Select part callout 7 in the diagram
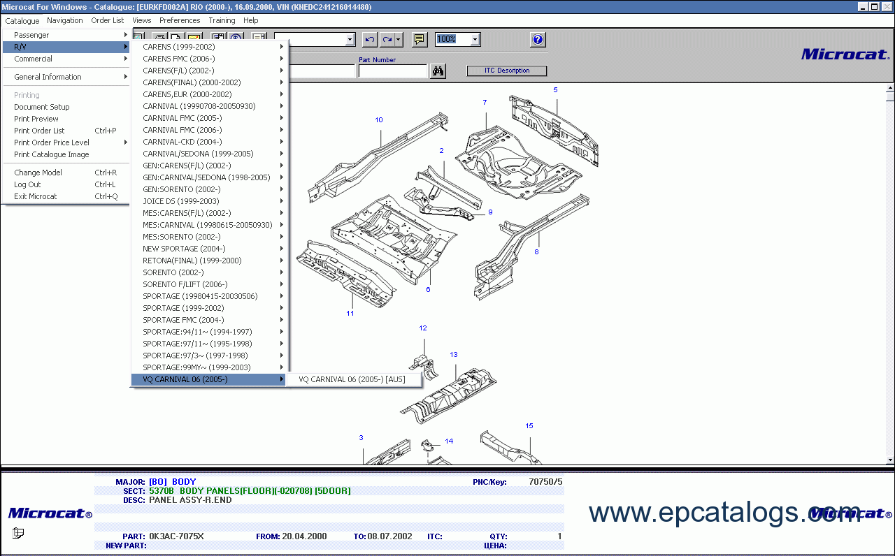The width and height of the screenshot is (895, 556). [x=485, y=103]
